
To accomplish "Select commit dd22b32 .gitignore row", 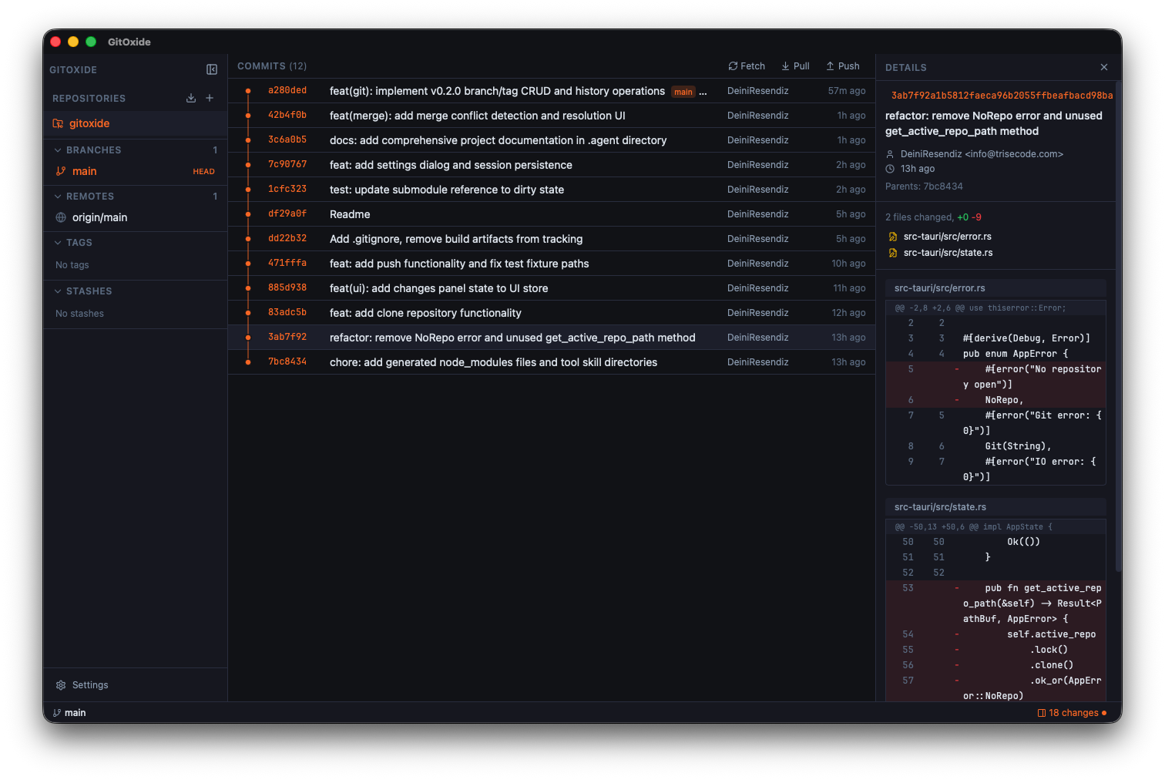I will pos(552,239).
